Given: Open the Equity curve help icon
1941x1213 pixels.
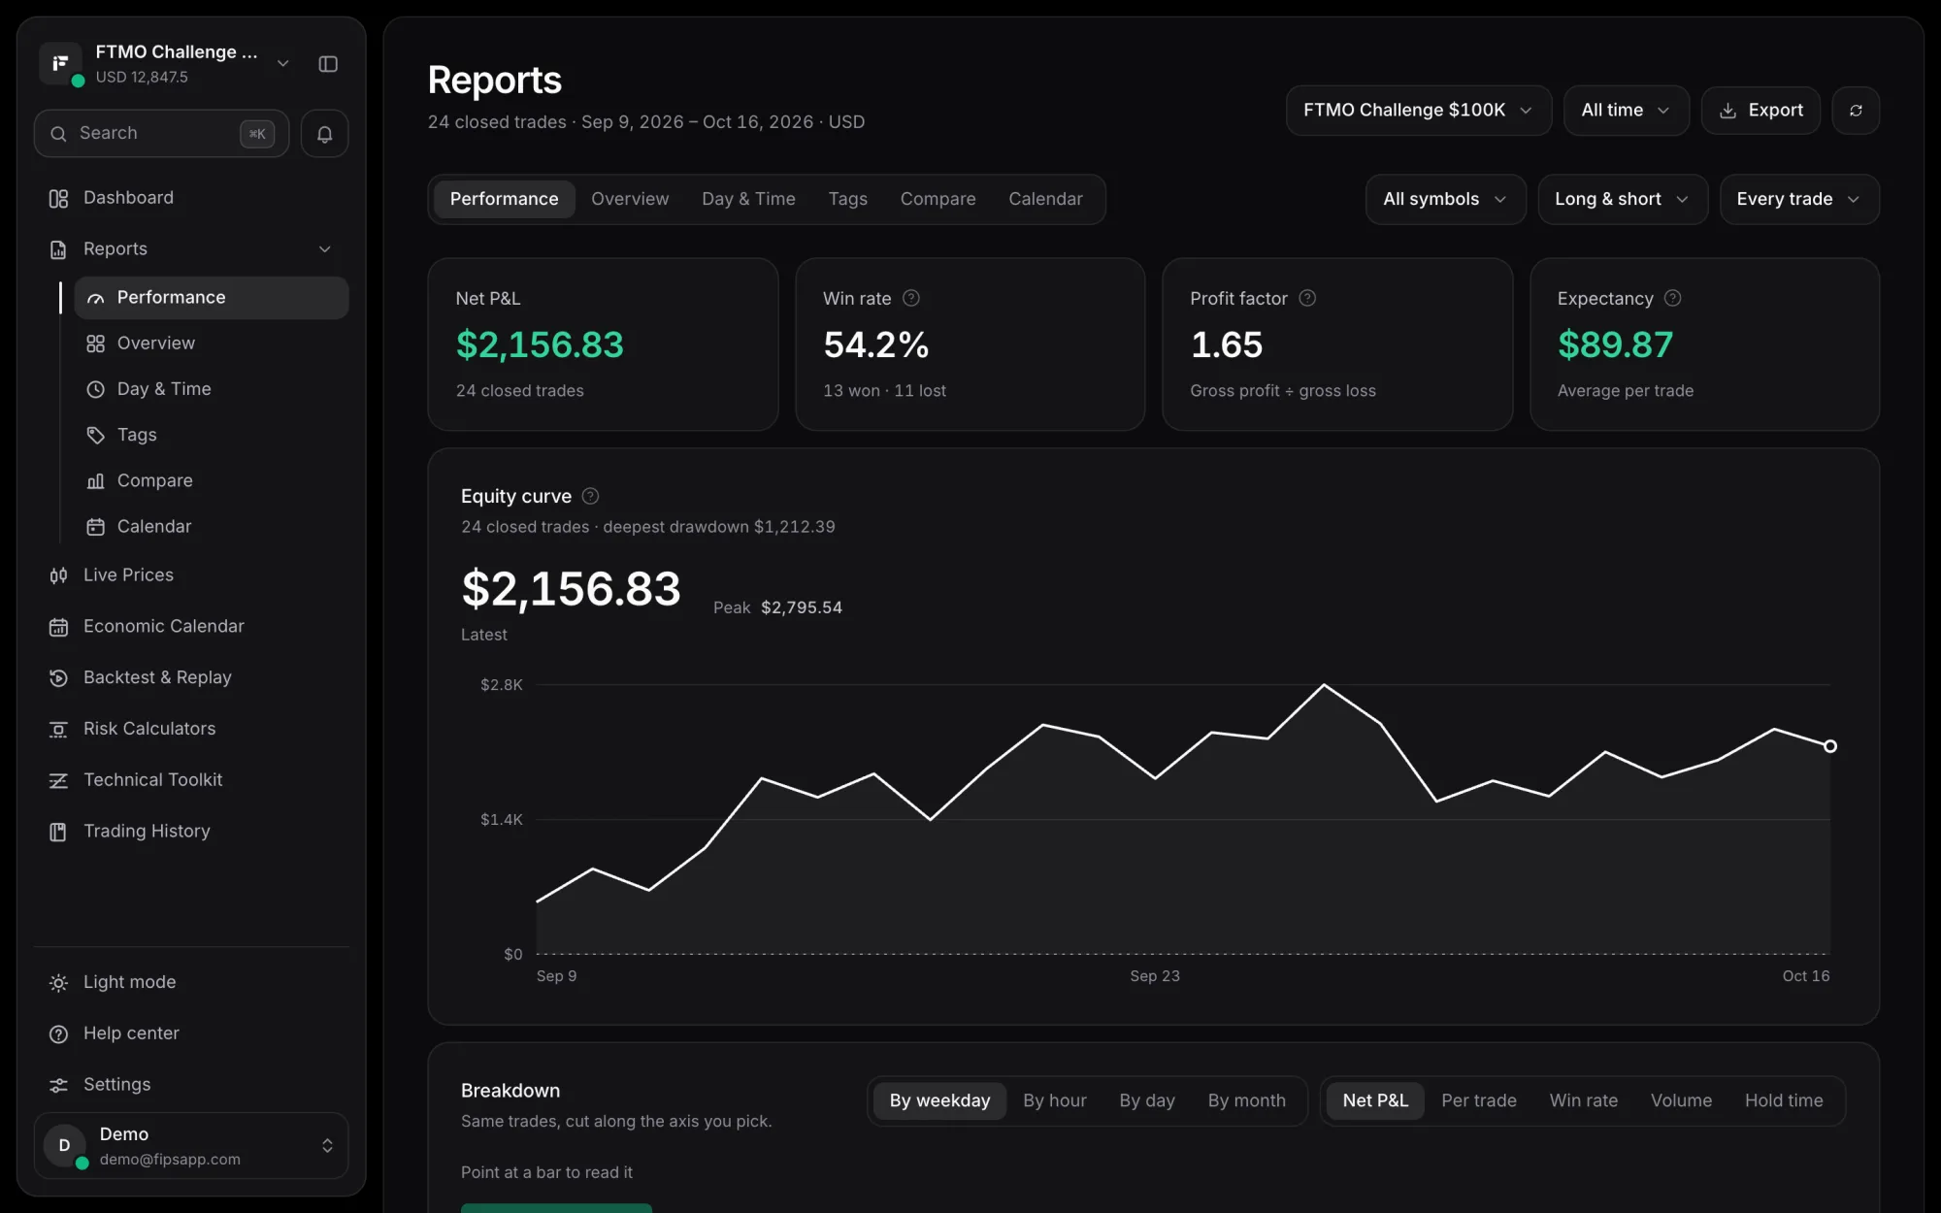Looking at the screenshot, I should (x=590, y=496).
